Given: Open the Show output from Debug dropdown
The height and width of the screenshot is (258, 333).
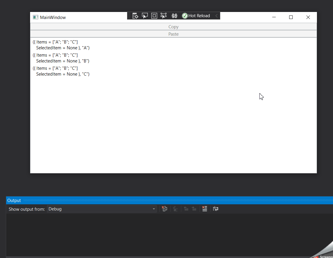Looking at the screenshot, I should [x=102, y=209].
